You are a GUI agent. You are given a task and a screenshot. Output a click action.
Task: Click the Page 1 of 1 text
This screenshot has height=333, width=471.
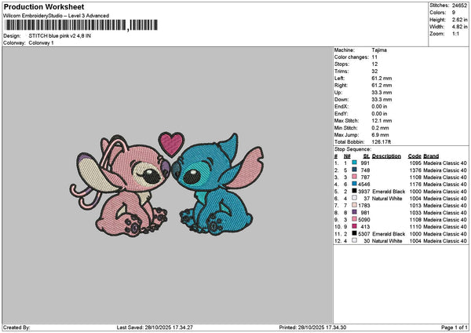click(x=455, y=328)
